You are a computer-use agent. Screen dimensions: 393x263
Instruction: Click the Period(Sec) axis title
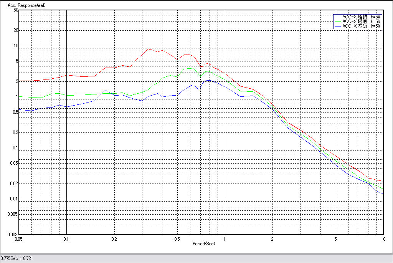coord(203,244)
